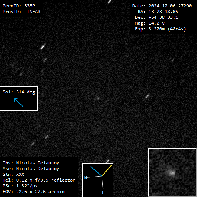197x197 pixels.
Task: Click the Obs: Nicolas Delaunoy line
Action: point(31,163)
